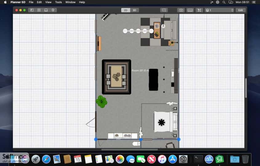Open the Downloads folder in Dock
This screenshot has height=166, width=260.
tap(235, 159)
